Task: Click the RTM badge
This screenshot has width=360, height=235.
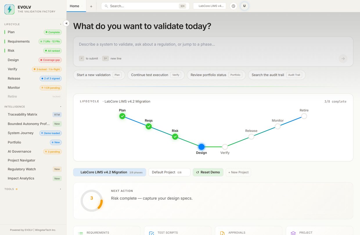Action: pos(57,115)
